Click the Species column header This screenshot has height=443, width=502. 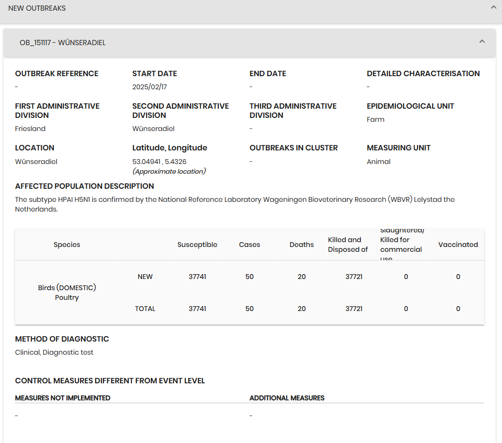[x=67, y=245]
